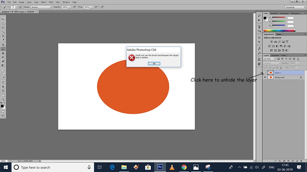Open the Essentials workspace dropdown
The image size is (307, 172).
(295, 7)
